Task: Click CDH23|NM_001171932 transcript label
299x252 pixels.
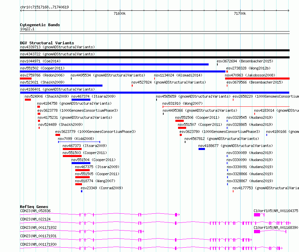Action: [38, 228]
